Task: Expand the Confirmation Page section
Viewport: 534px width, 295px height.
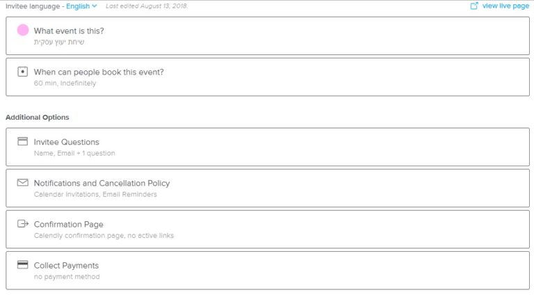Action: pyautogui.click(x=268, y=230)
